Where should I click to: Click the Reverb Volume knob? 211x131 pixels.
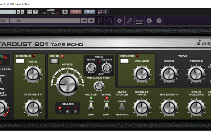pyautogui.click(x=142, y=74)
